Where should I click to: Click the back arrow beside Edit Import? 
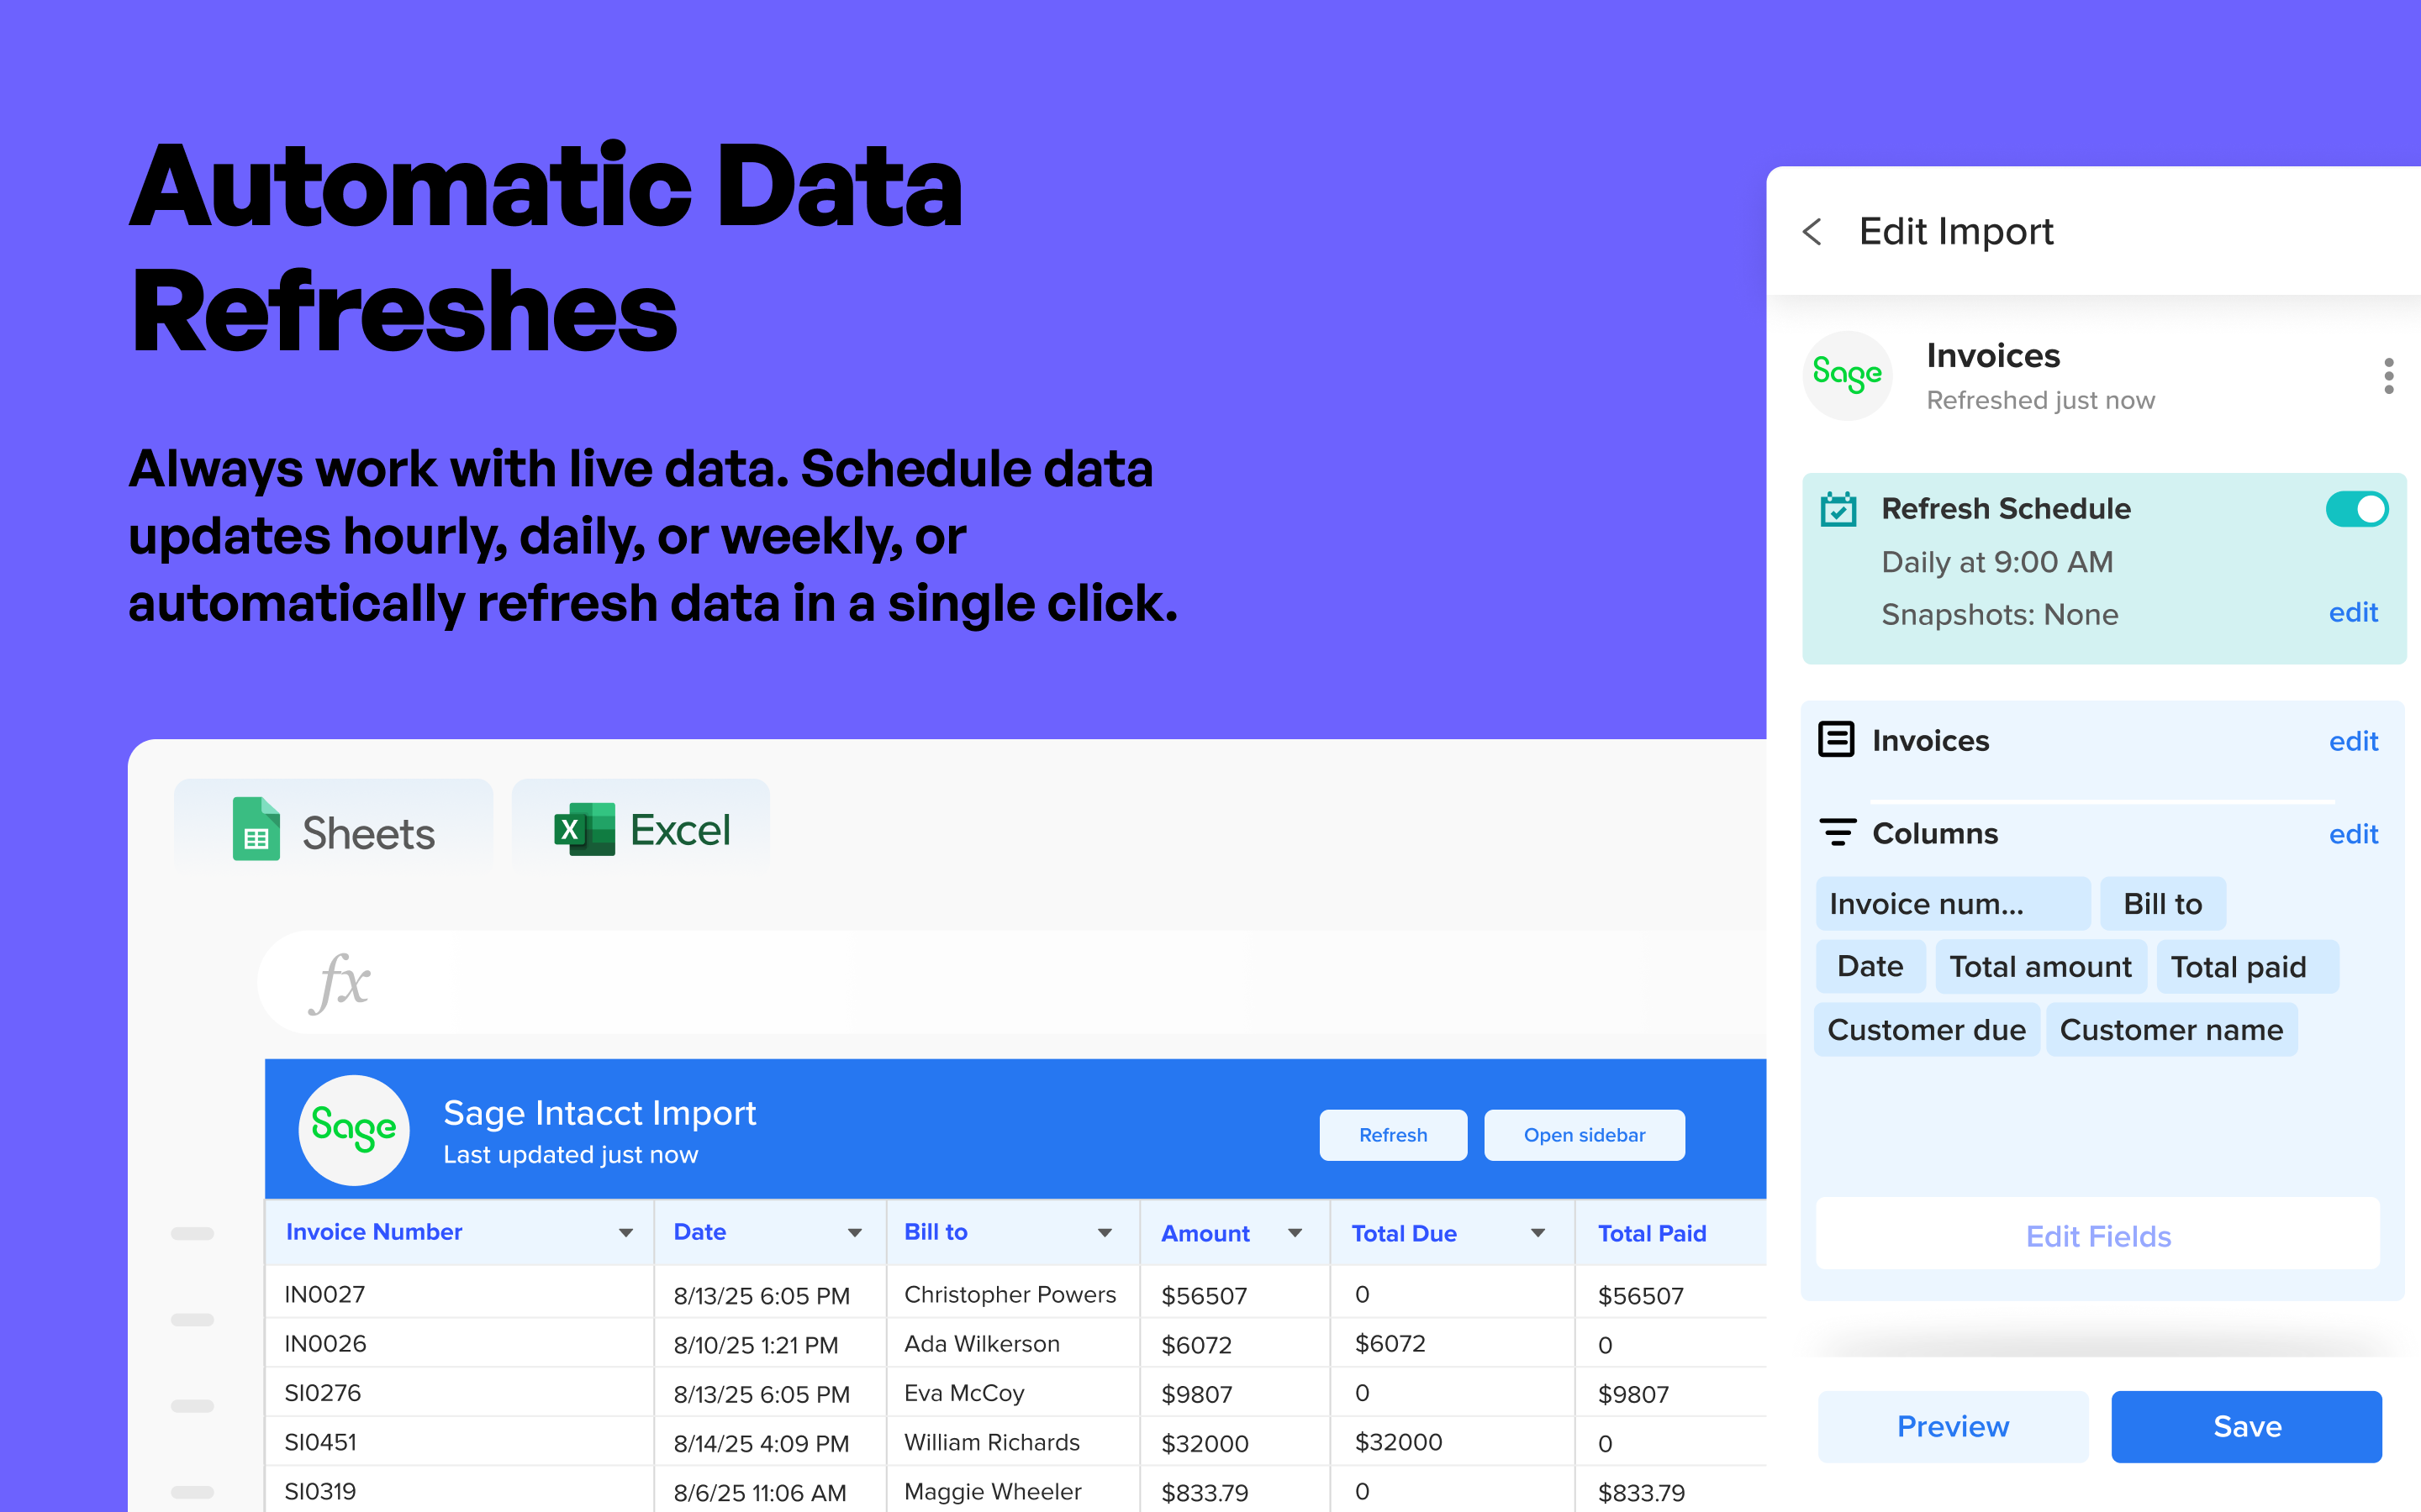coord(1812,232)
